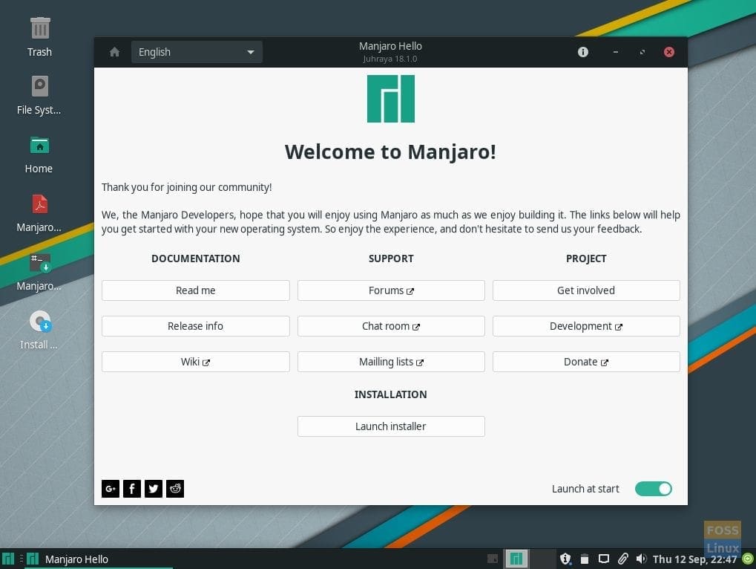Image resolution: width=756 pixels, height=569 pixels.
Task: Click the clock showing Thu 12 Sep
Action: (694, 559)
